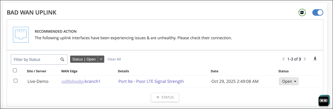The height and width of the screenshot is (109, 333).
Task: Expand the STATUS dropdown button
Action: (x=165, y=97)
